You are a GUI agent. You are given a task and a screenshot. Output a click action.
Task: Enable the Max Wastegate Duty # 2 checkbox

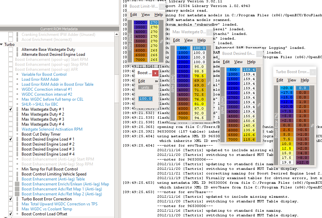(x=11, y=114)
